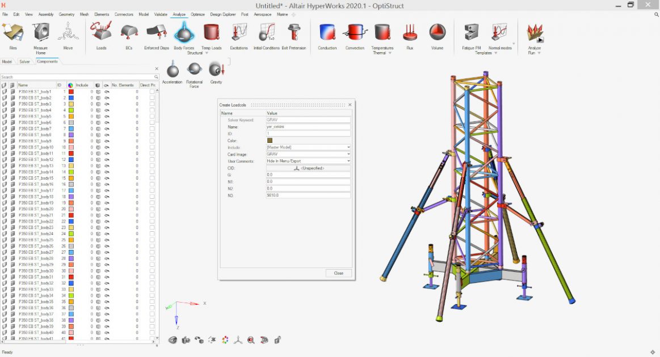Open the Optimize ribbon menu
Image resolution: width=660 pixels, height=357 pixels.
197,14
